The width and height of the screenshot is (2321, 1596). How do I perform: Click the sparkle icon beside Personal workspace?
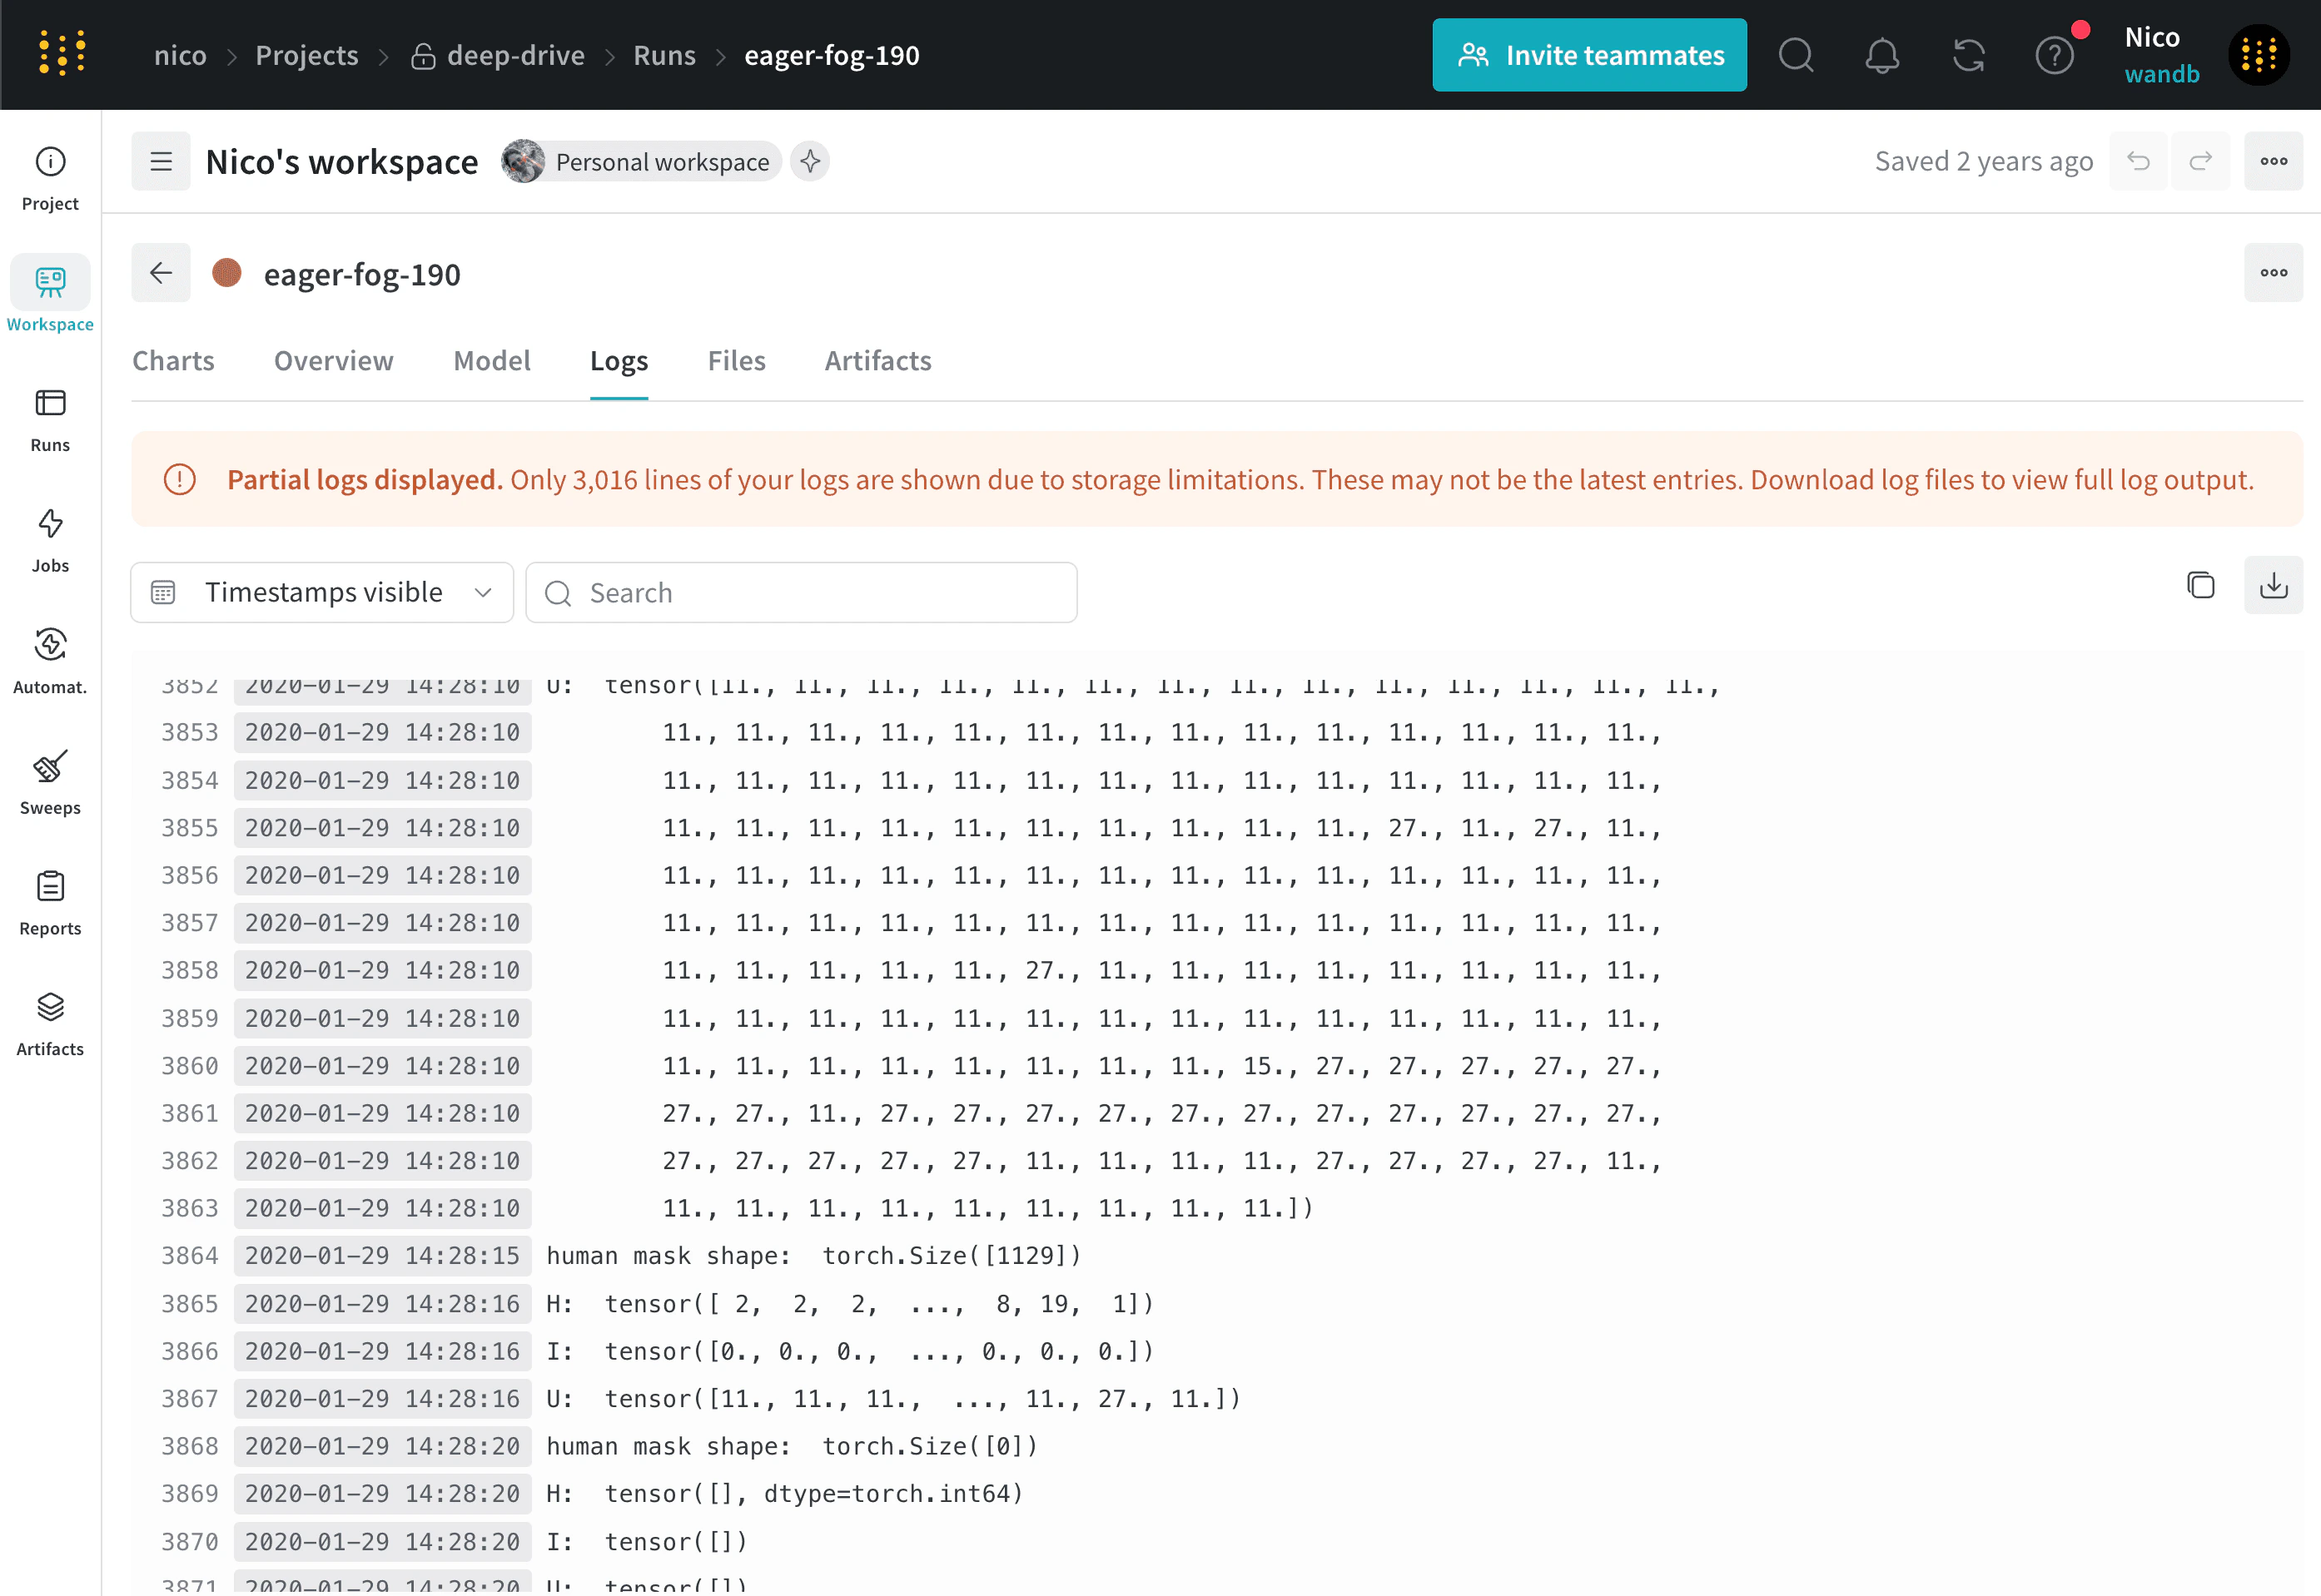pyautogui.click(x=810, y=162)
